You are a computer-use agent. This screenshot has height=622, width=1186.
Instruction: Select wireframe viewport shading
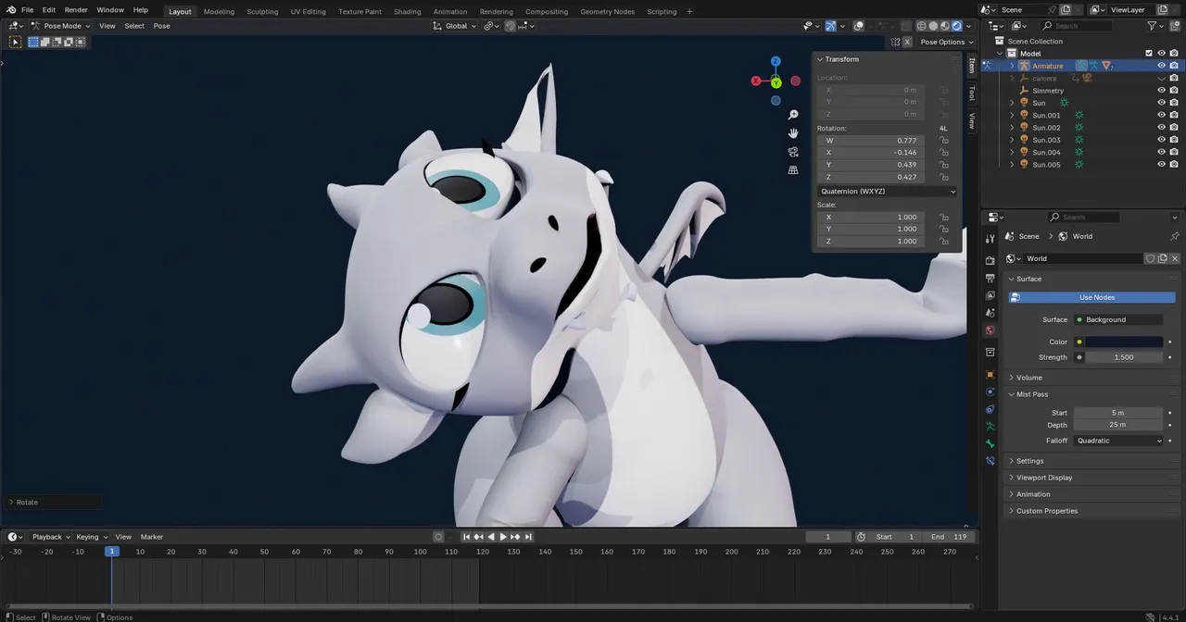click(x=921, y=26)
